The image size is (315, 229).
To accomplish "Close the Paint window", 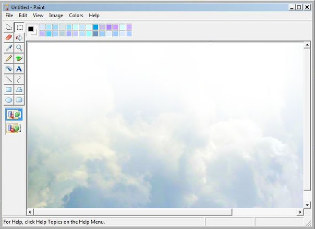I will click(307, 7).
